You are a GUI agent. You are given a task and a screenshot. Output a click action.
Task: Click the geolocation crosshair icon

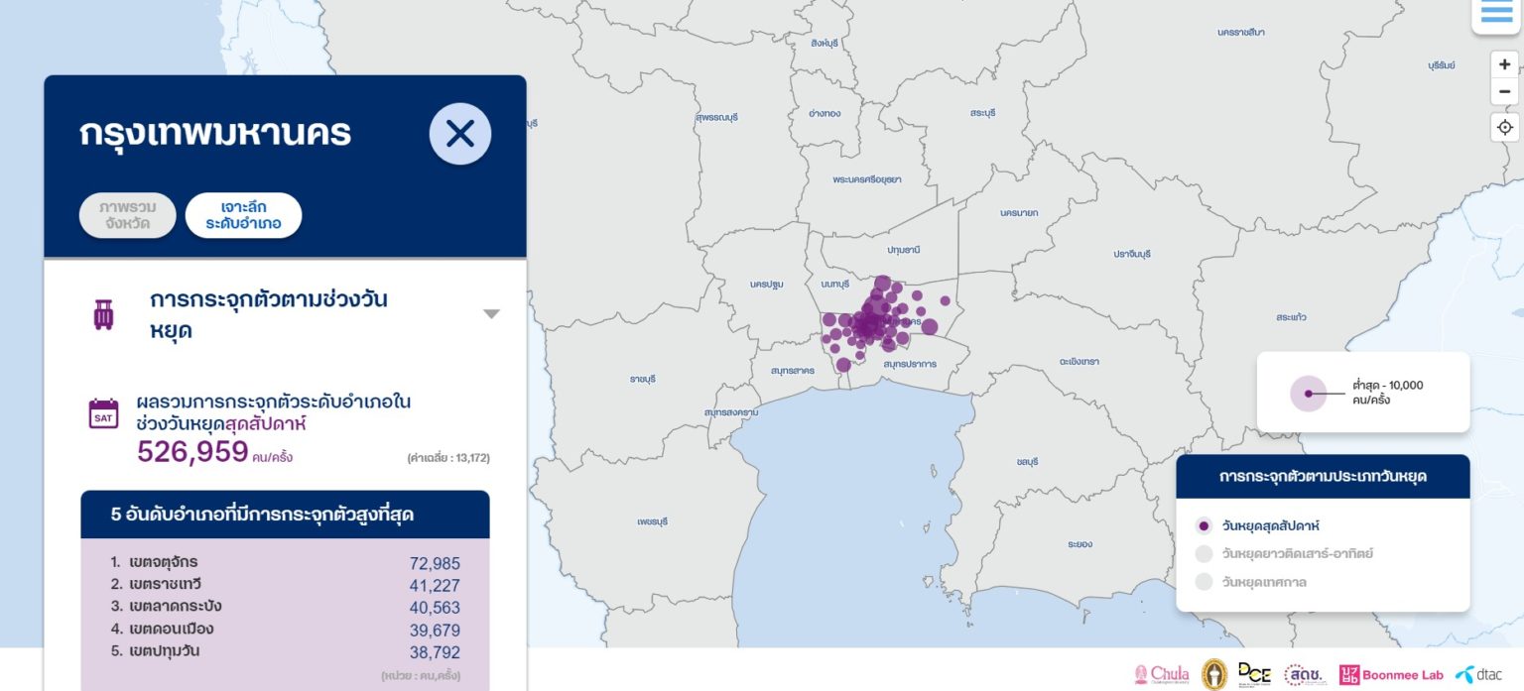[1504, 127]
